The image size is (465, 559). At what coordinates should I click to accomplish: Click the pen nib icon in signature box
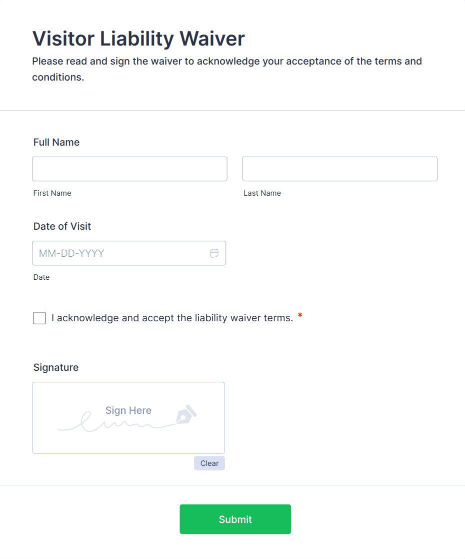pyautogui.click(x=185, y=414)
